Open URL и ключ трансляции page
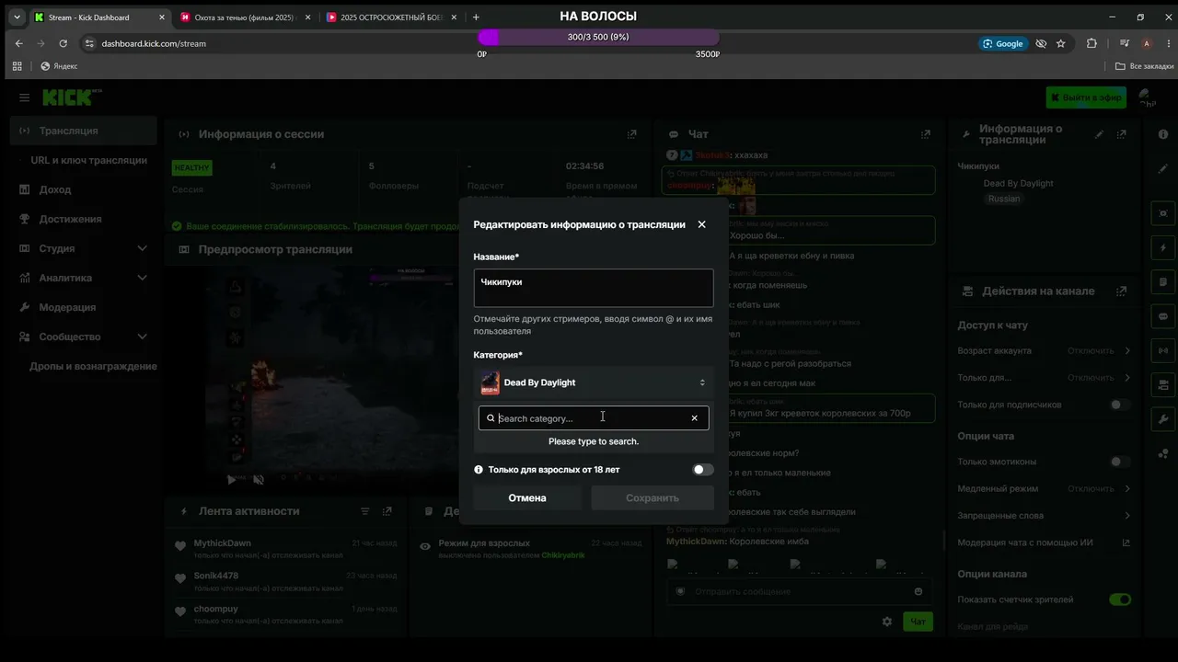Screen dimensions: 1178x662 coord(88,160)
